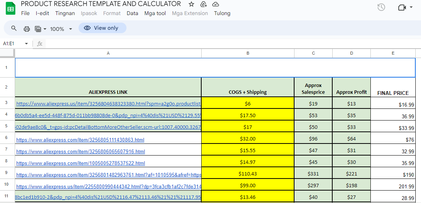Open the Tingnan menu
This screenshot has width=421, height=203.
65,14
